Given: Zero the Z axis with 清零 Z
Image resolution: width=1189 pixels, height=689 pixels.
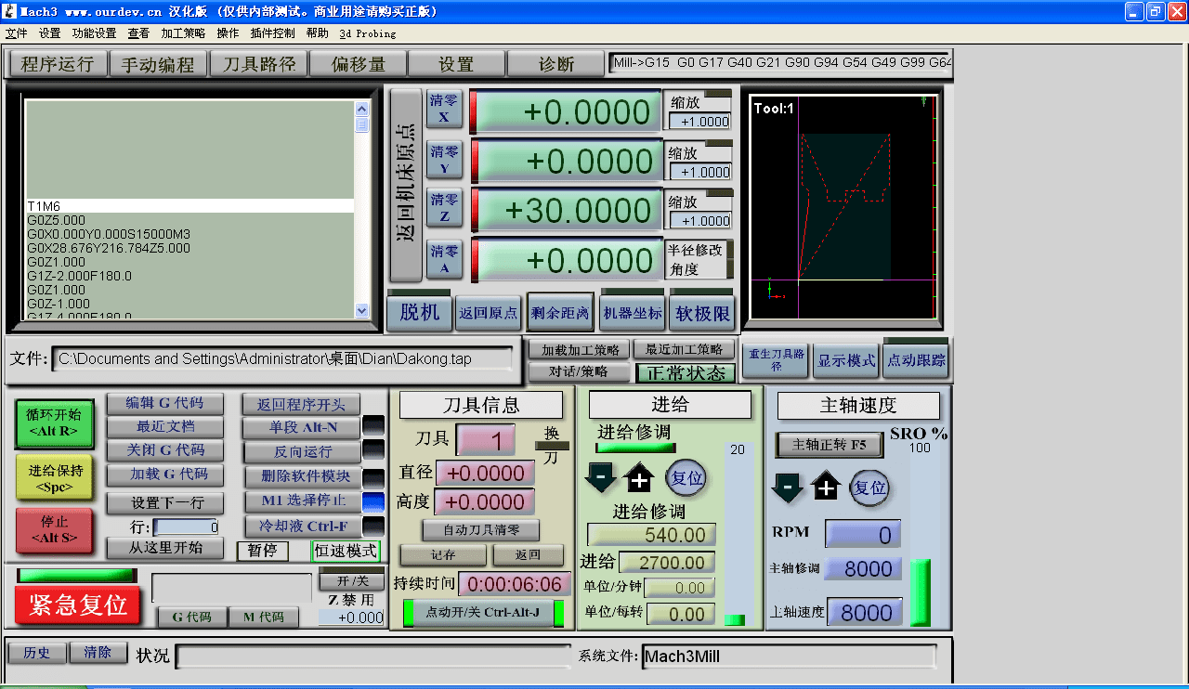Looking at the screenshot, I should click(x=444, y=208).
